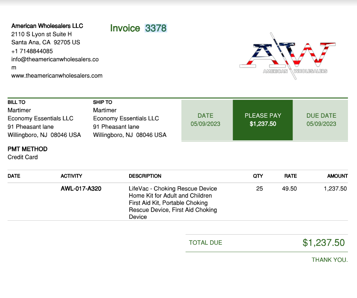This screenshot has height=298, width=357.
Task: Click the info@theamericanwholesalers.com email
Action: 55,63
